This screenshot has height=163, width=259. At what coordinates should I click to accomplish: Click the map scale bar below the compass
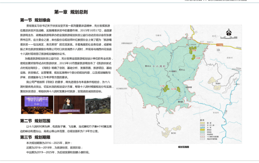click(x=229, y=38)
